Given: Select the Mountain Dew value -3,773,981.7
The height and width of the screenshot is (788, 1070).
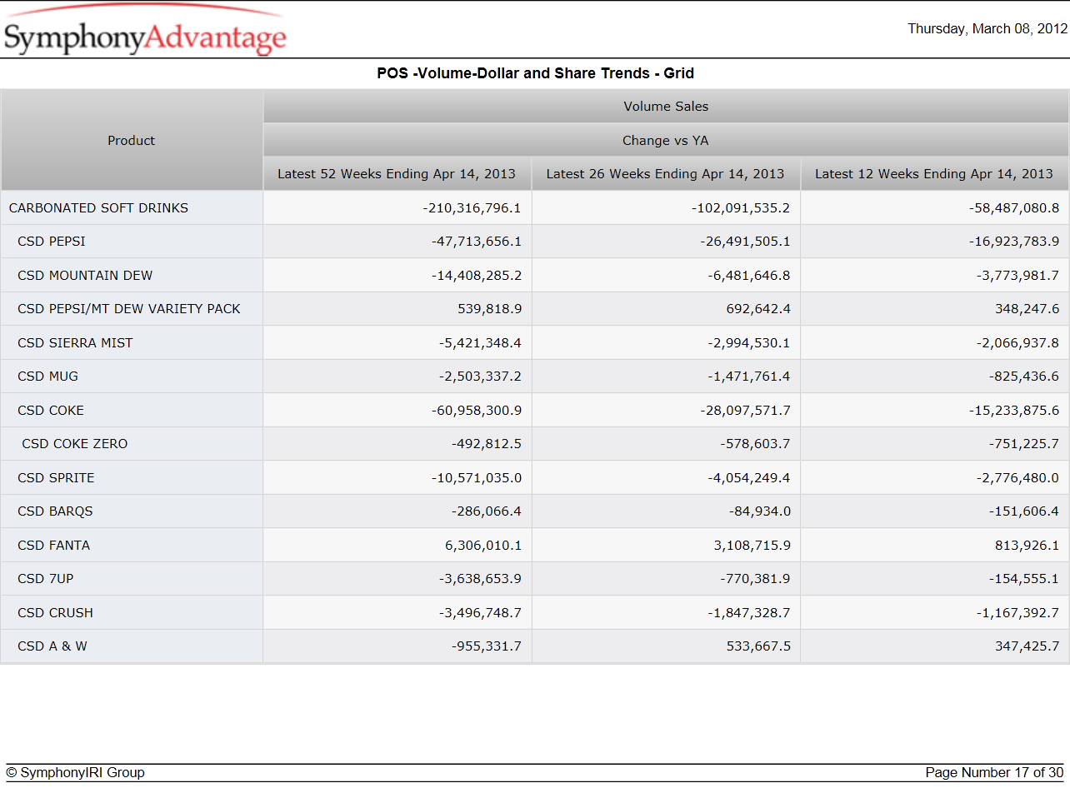Looking at the screenshot, I should click(x=1017, y=276).
